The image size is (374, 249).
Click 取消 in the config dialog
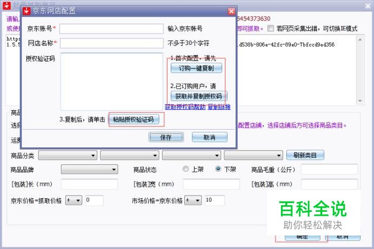pos(209,137)
